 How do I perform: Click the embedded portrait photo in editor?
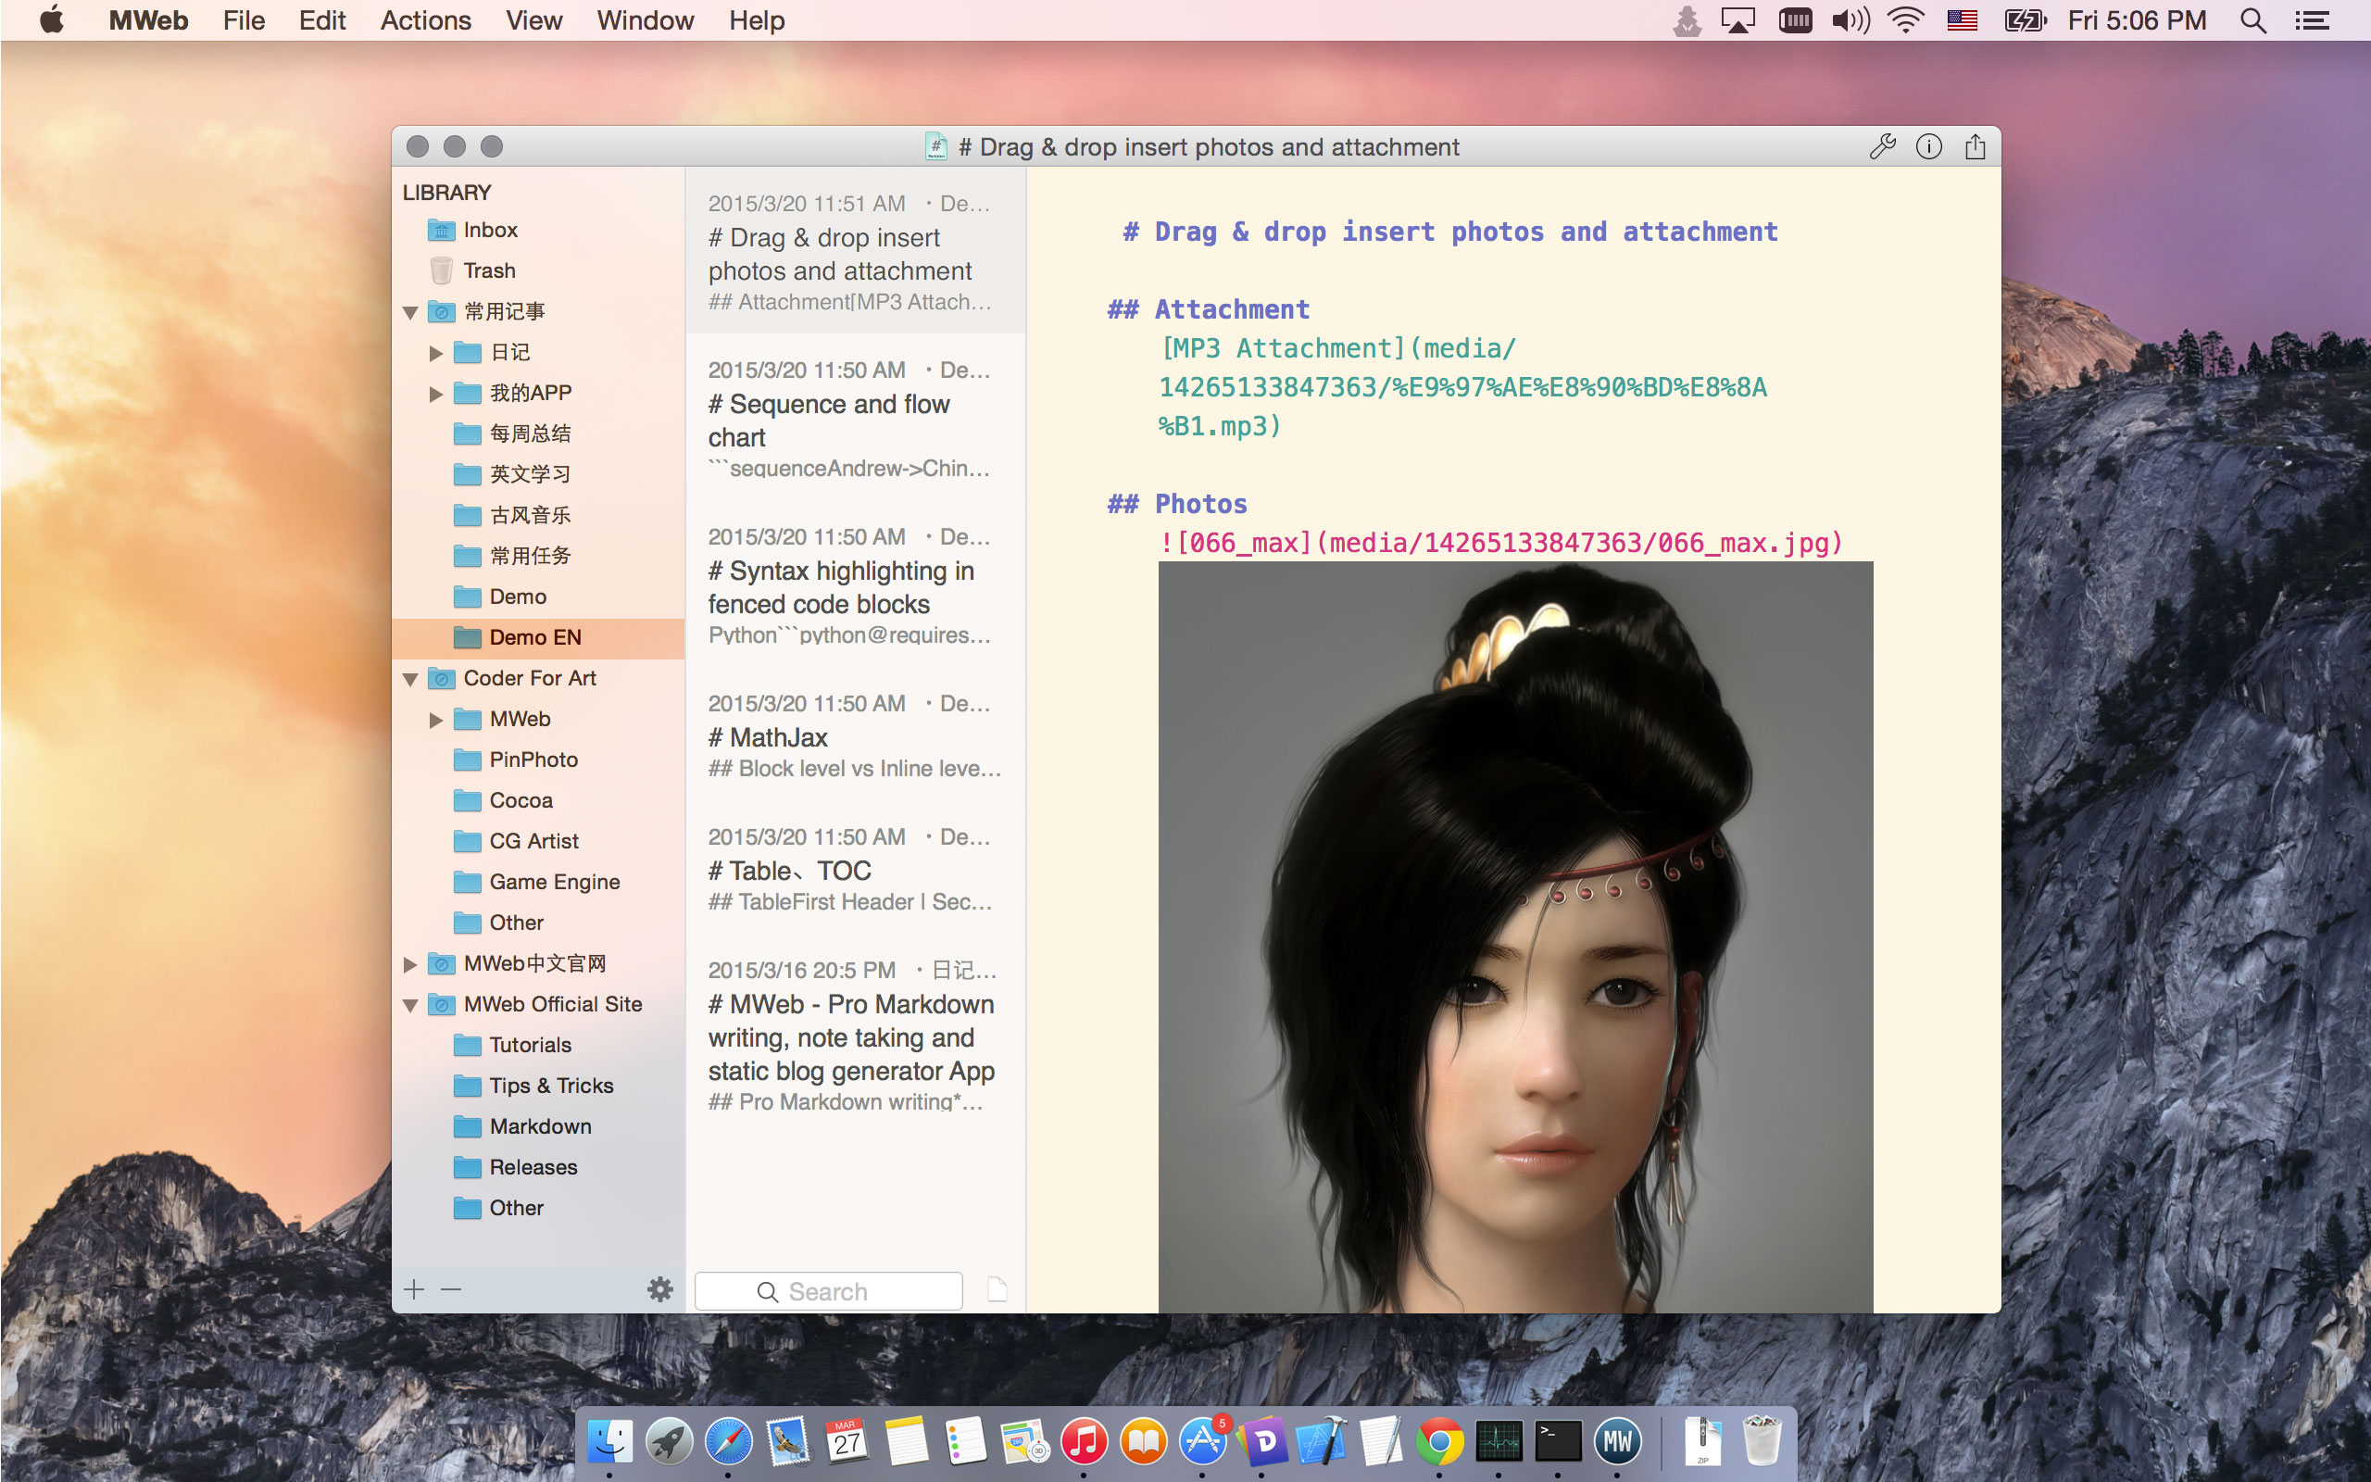pyautogui.click(x=1514, y=936)
